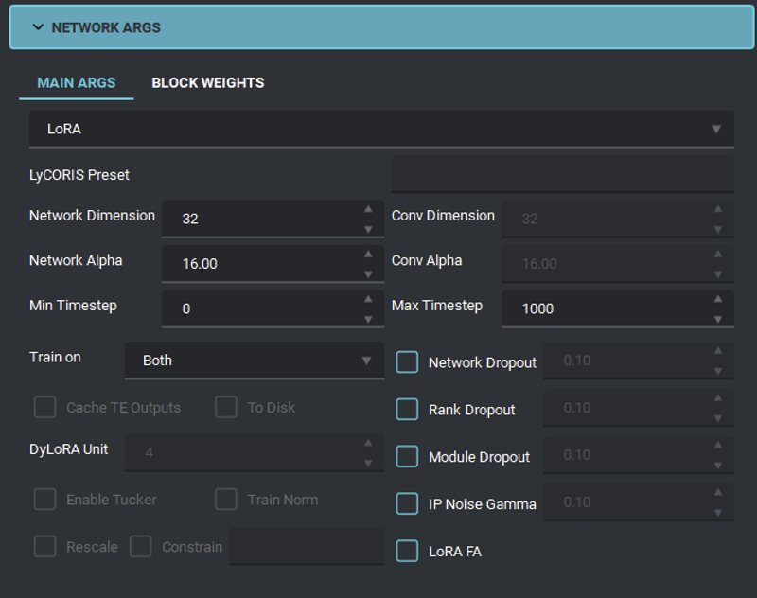Switch to the Block Weights tab
757x598 pixels.
(x=208, y=83)
